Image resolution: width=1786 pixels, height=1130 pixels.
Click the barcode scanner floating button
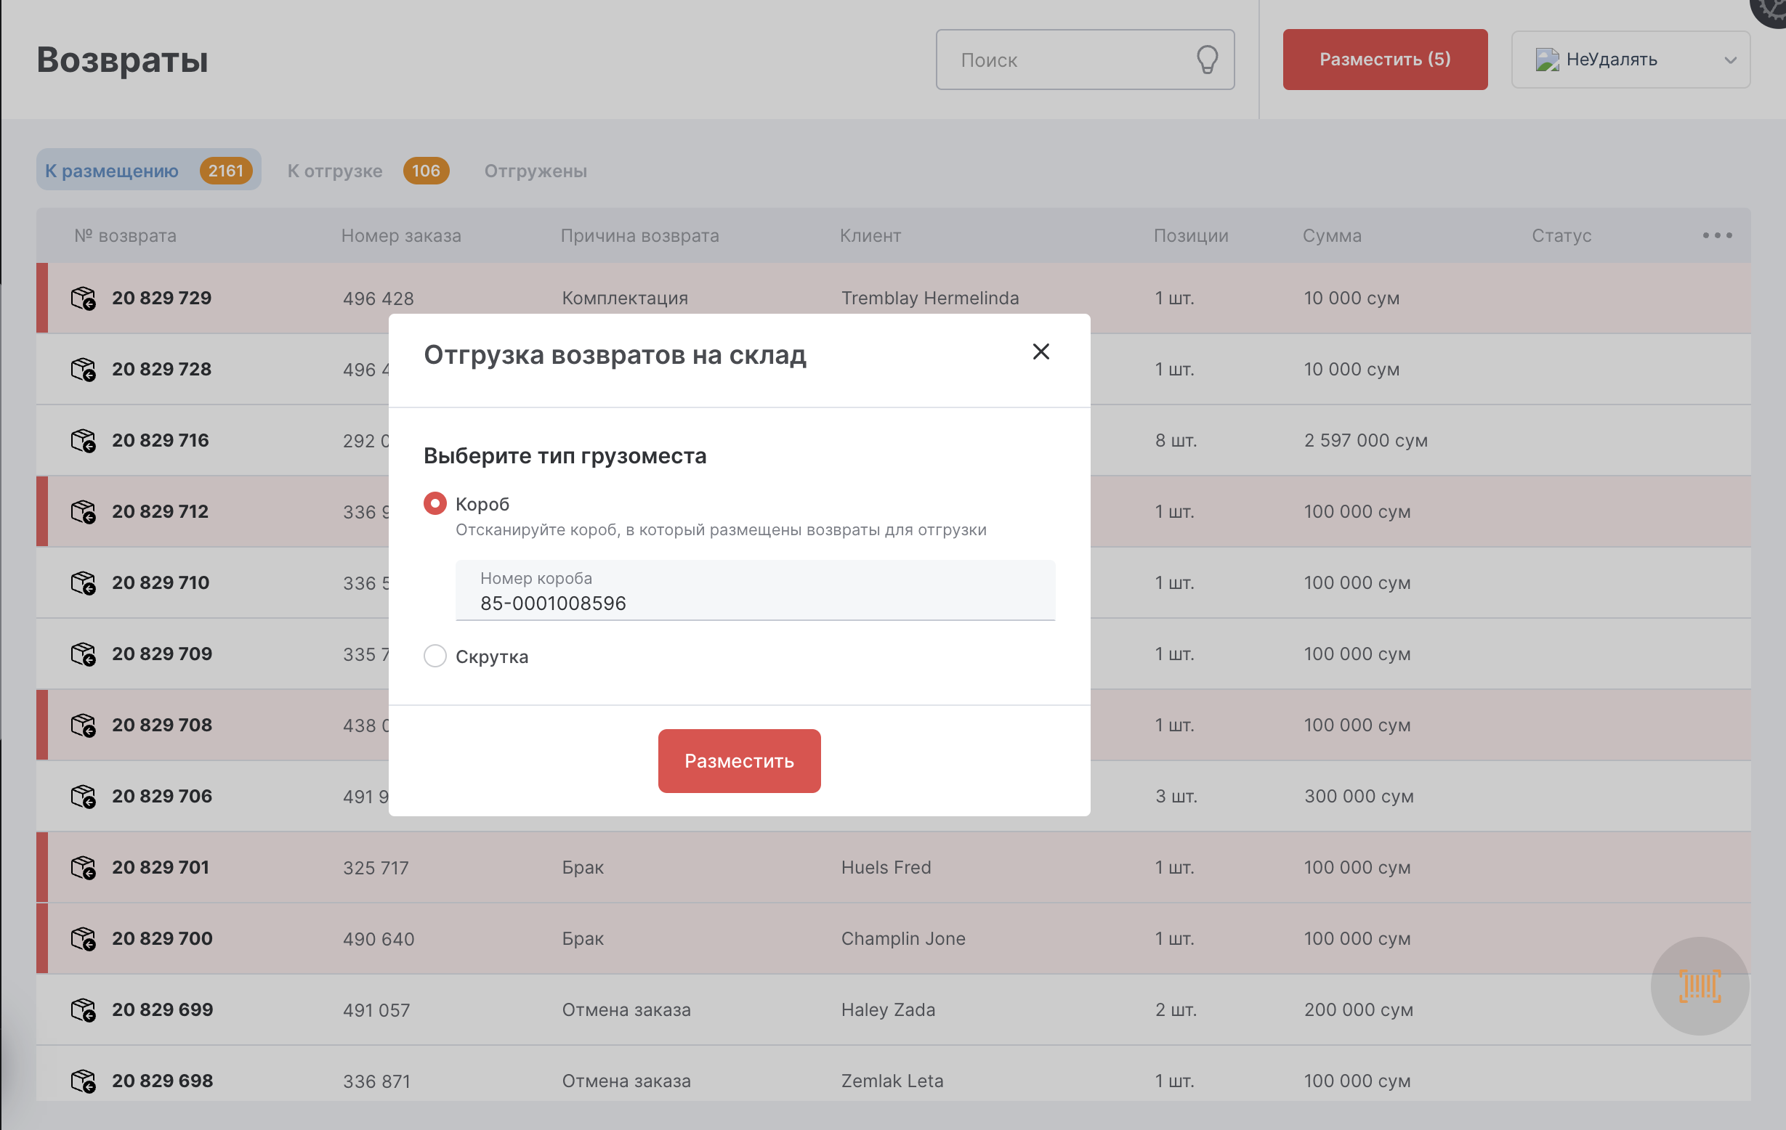tap(1700, 985)
